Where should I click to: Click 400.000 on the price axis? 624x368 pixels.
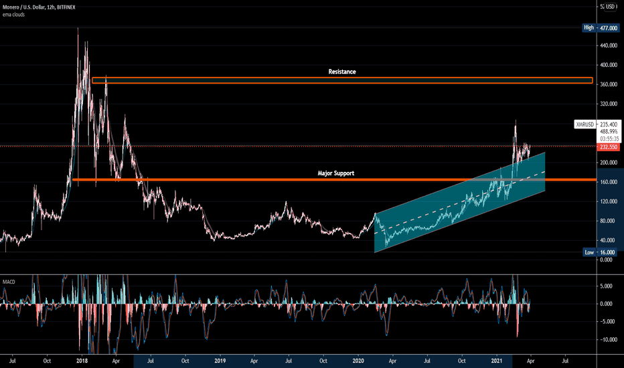pyautogui.click(x=609, y=65)
